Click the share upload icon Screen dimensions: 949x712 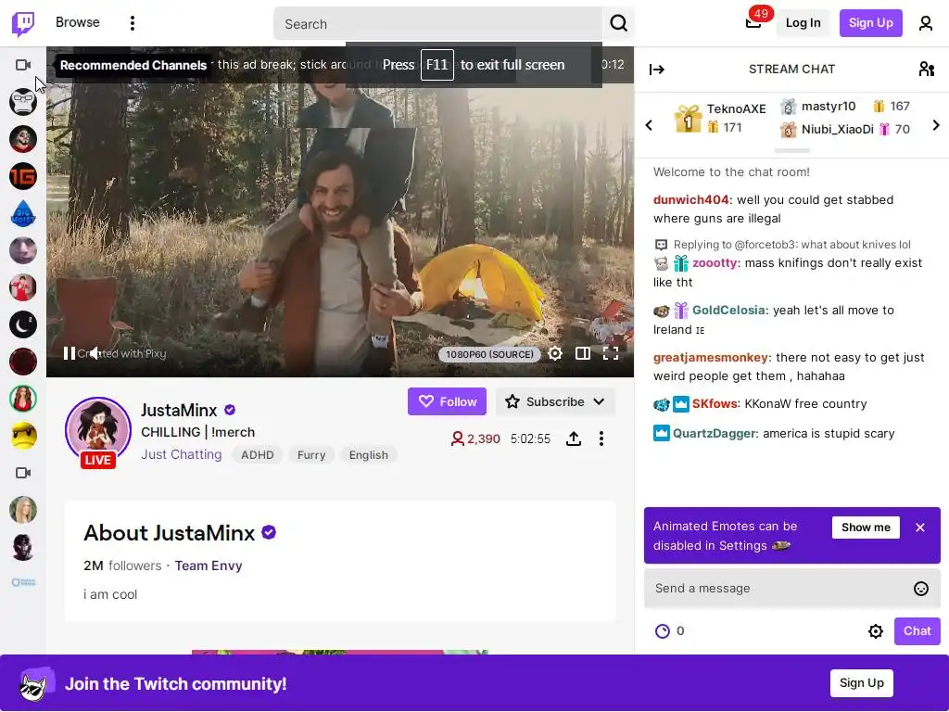[574, 439]
